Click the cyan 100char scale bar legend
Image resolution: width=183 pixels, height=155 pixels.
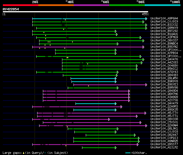tap(128, 153)
